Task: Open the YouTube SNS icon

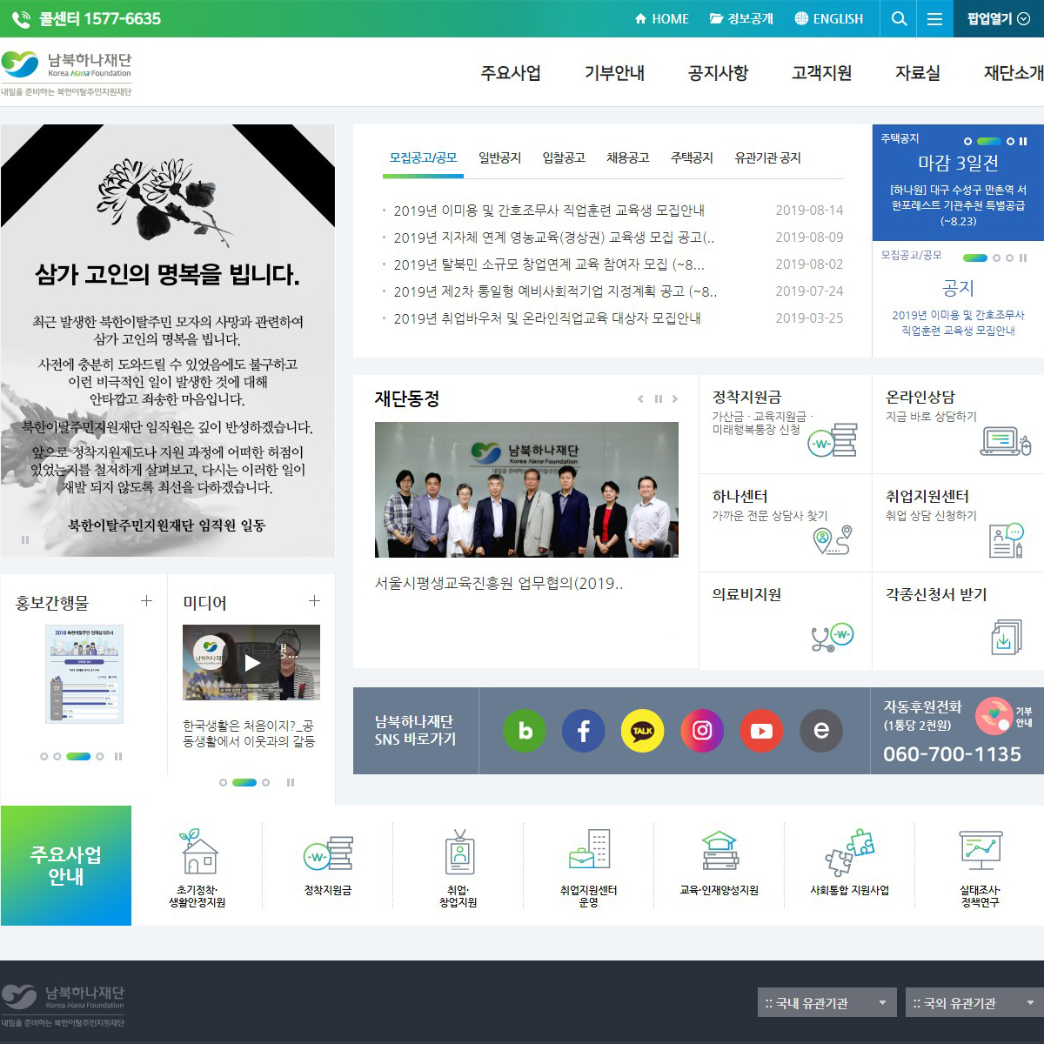Action: pyautogui.click(x=760, y=731)
